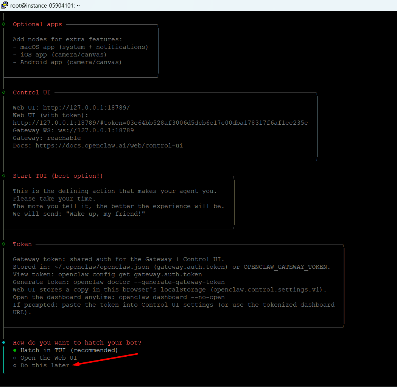Select the Hatch in TUI (recommended) option
397x387 pixels.
(69, 350)
